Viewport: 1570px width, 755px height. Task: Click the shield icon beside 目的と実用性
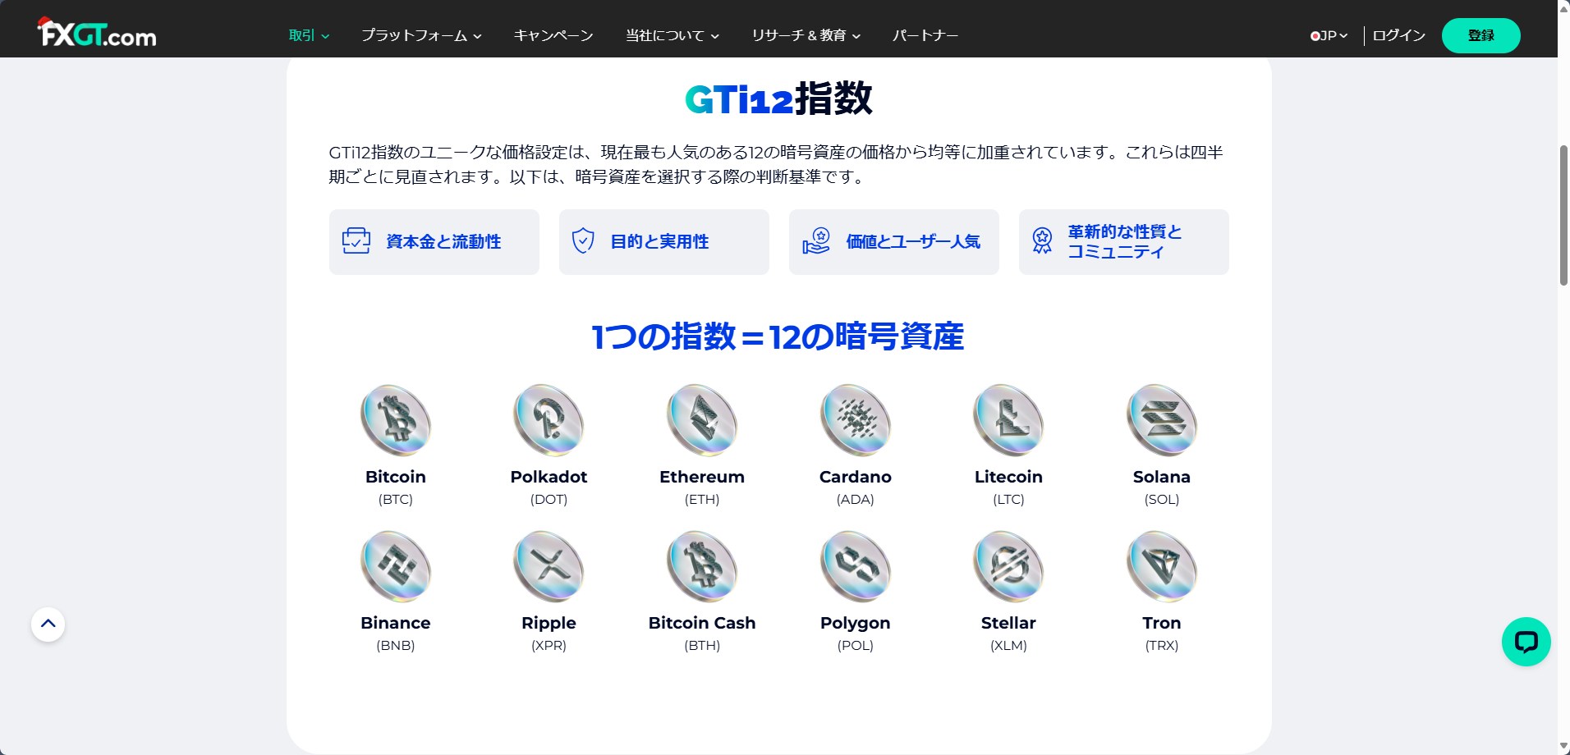[583, 240]
